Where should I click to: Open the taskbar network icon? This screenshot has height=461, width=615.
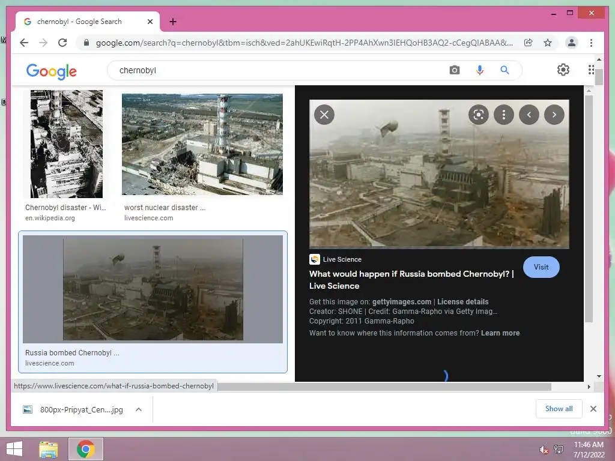tap(558, 449)
